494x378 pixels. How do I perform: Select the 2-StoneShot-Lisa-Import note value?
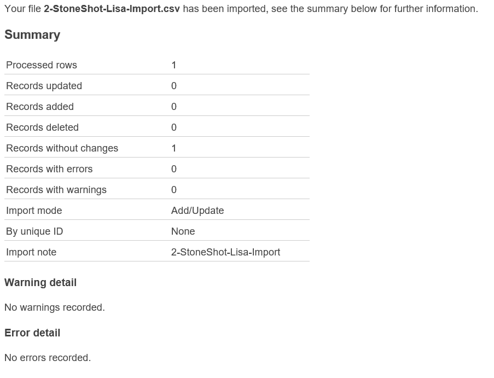(225, 252)
